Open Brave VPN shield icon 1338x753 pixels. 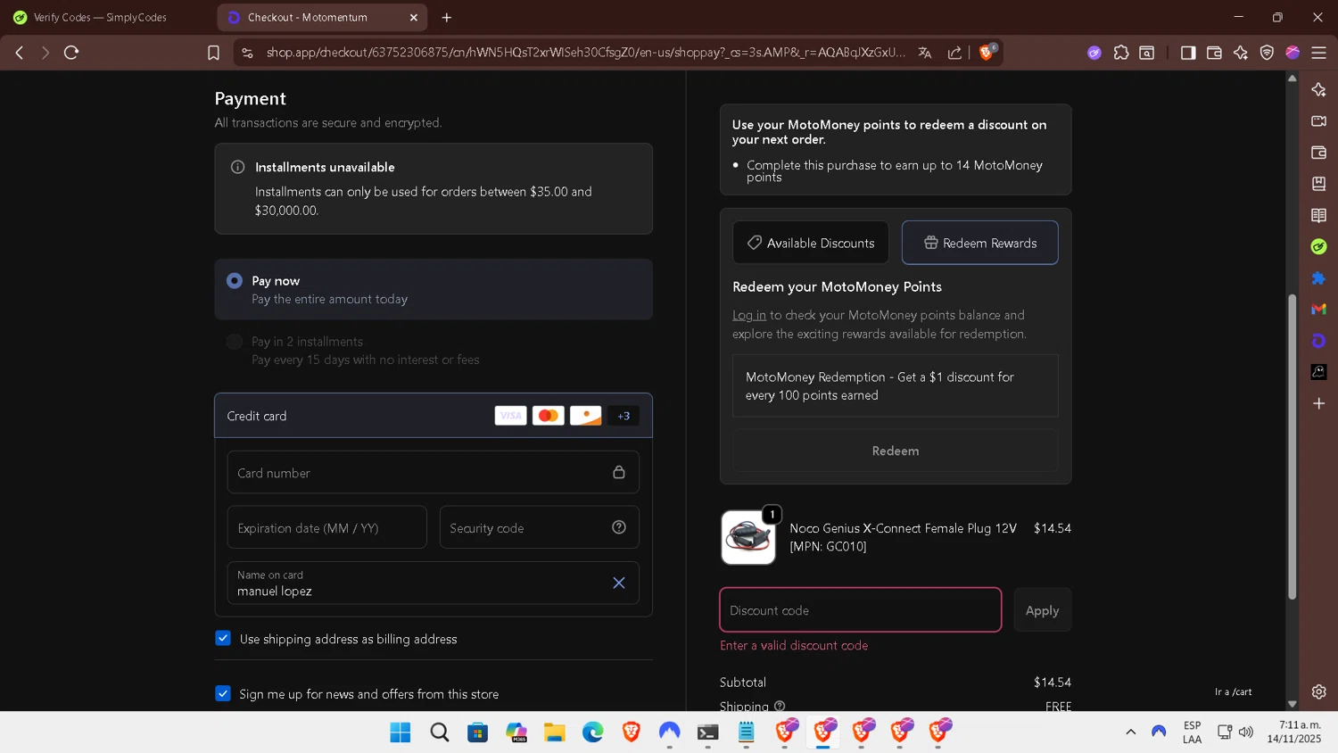[1267, 53]
